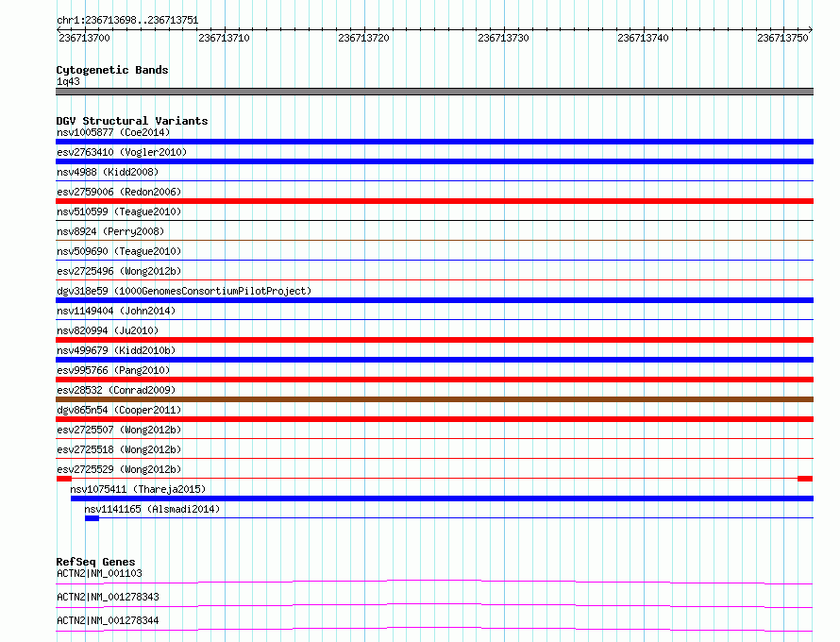Select the esv2763410 (Vogler2010) variant label
This screenshot has width=840, height=642.
(x=122, y=152)
